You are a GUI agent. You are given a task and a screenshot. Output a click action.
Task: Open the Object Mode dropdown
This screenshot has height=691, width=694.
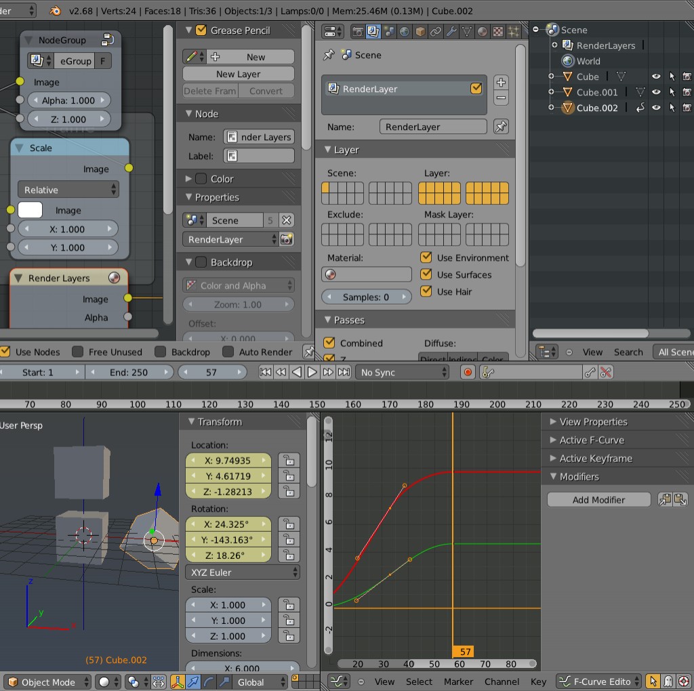coord(44,682)
